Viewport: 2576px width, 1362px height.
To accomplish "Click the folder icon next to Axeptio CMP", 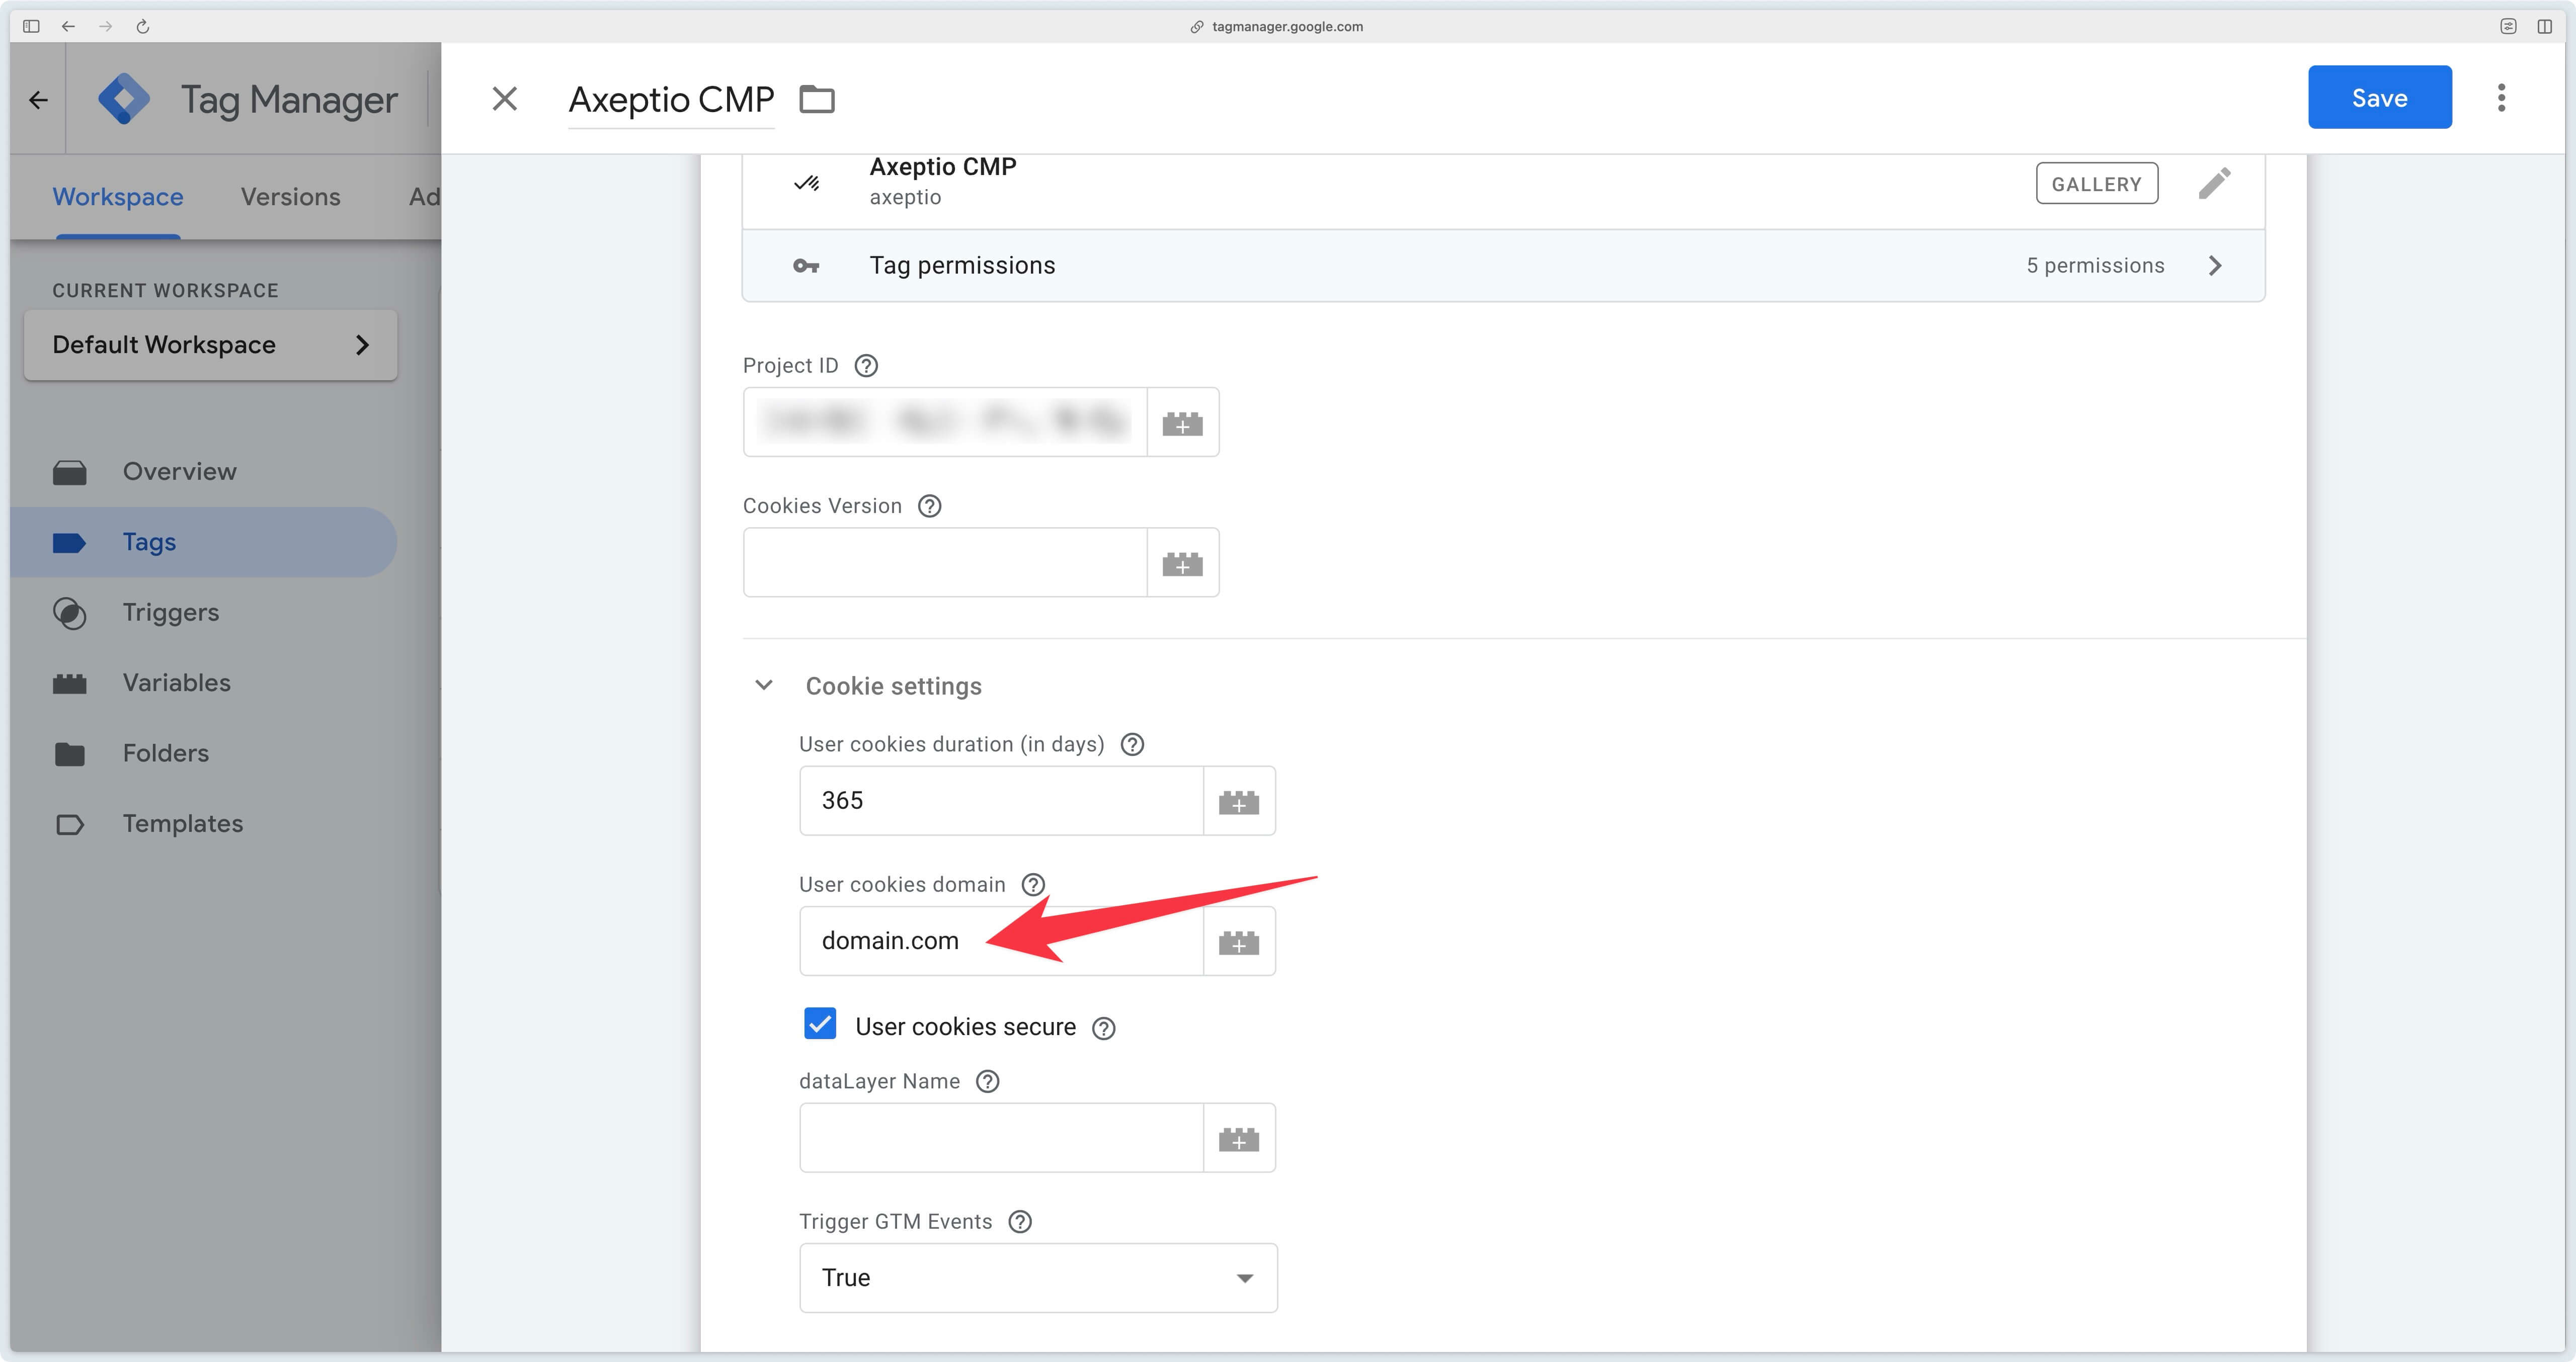I will [x=817, y=99].
